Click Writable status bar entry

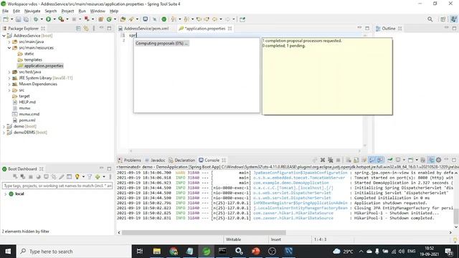point(233,239)
